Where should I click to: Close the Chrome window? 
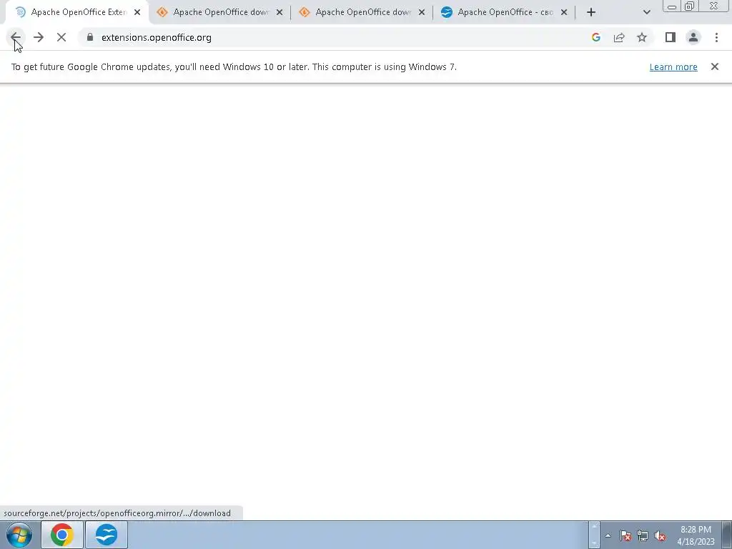tap(714, 6)
